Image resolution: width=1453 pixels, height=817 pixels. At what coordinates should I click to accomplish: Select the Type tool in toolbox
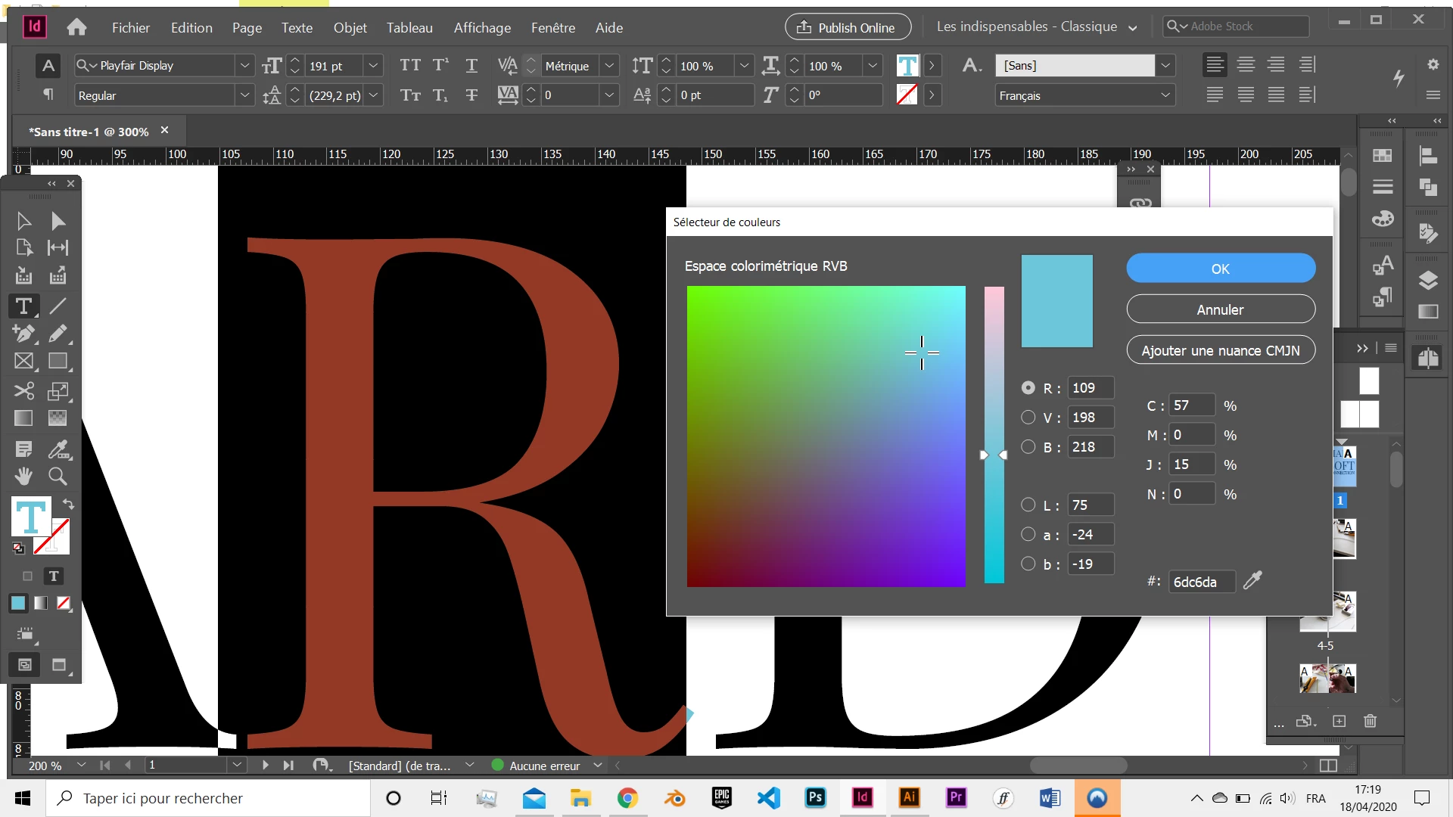23,306
